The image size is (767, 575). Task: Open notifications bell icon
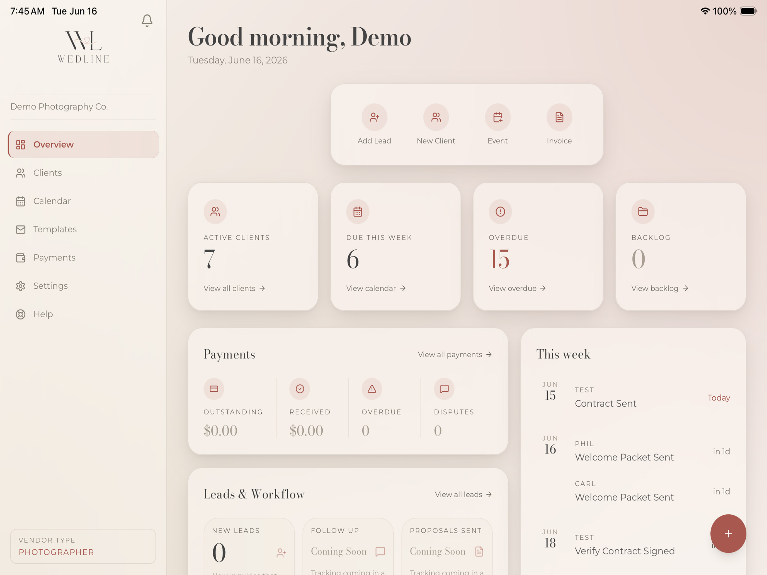tap(147, 20)
